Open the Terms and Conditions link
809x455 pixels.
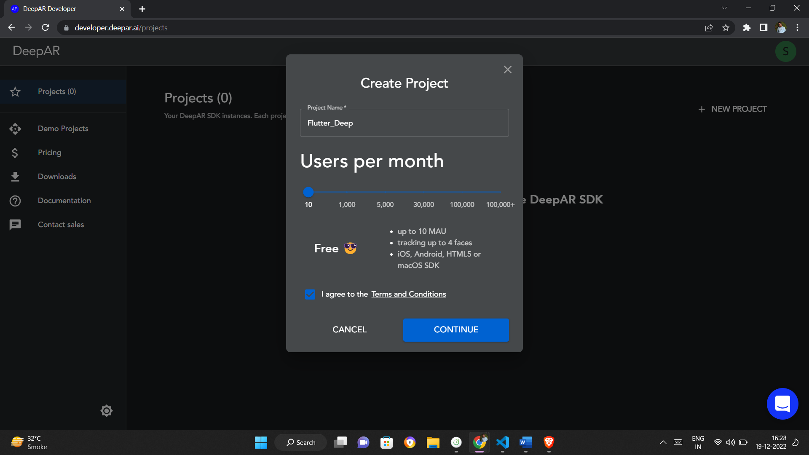tap(408, 294)
